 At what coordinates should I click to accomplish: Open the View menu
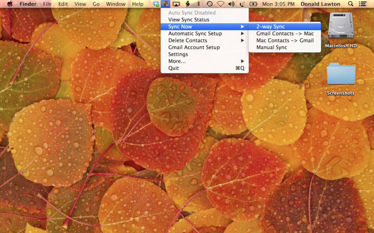point(80,4)
